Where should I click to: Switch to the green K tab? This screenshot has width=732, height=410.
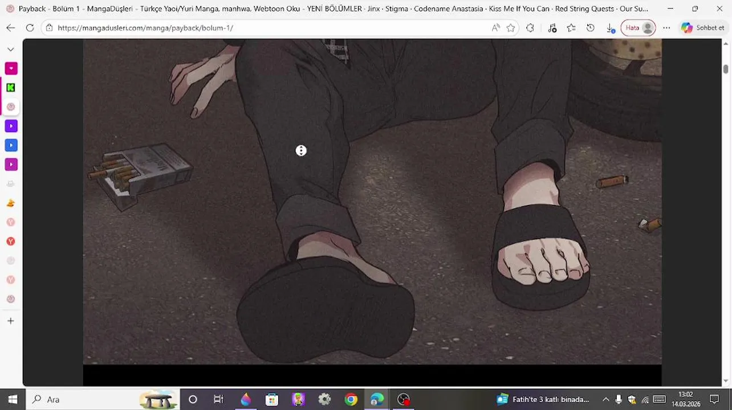tap(11, 88)
